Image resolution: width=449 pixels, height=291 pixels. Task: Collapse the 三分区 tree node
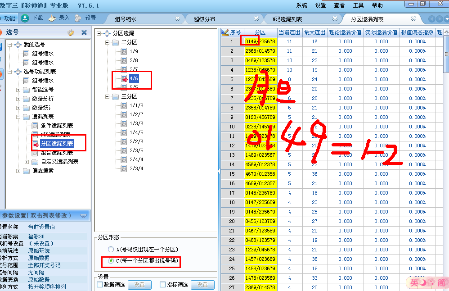tap(108, 96)
